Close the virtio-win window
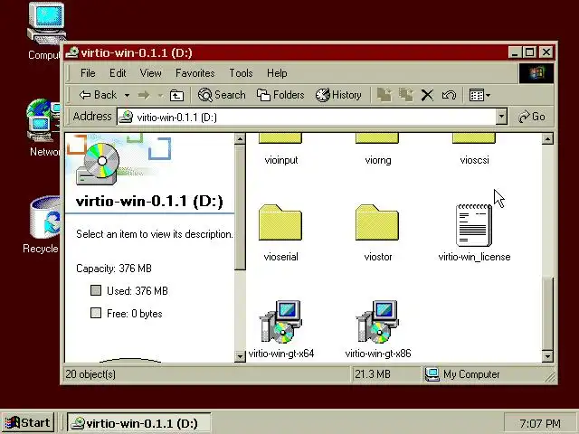Screen dimensions: 579x434 click(x=546, y=52)
